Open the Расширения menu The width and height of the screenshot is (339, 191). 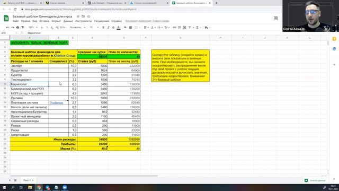click(x=102, y=21)
